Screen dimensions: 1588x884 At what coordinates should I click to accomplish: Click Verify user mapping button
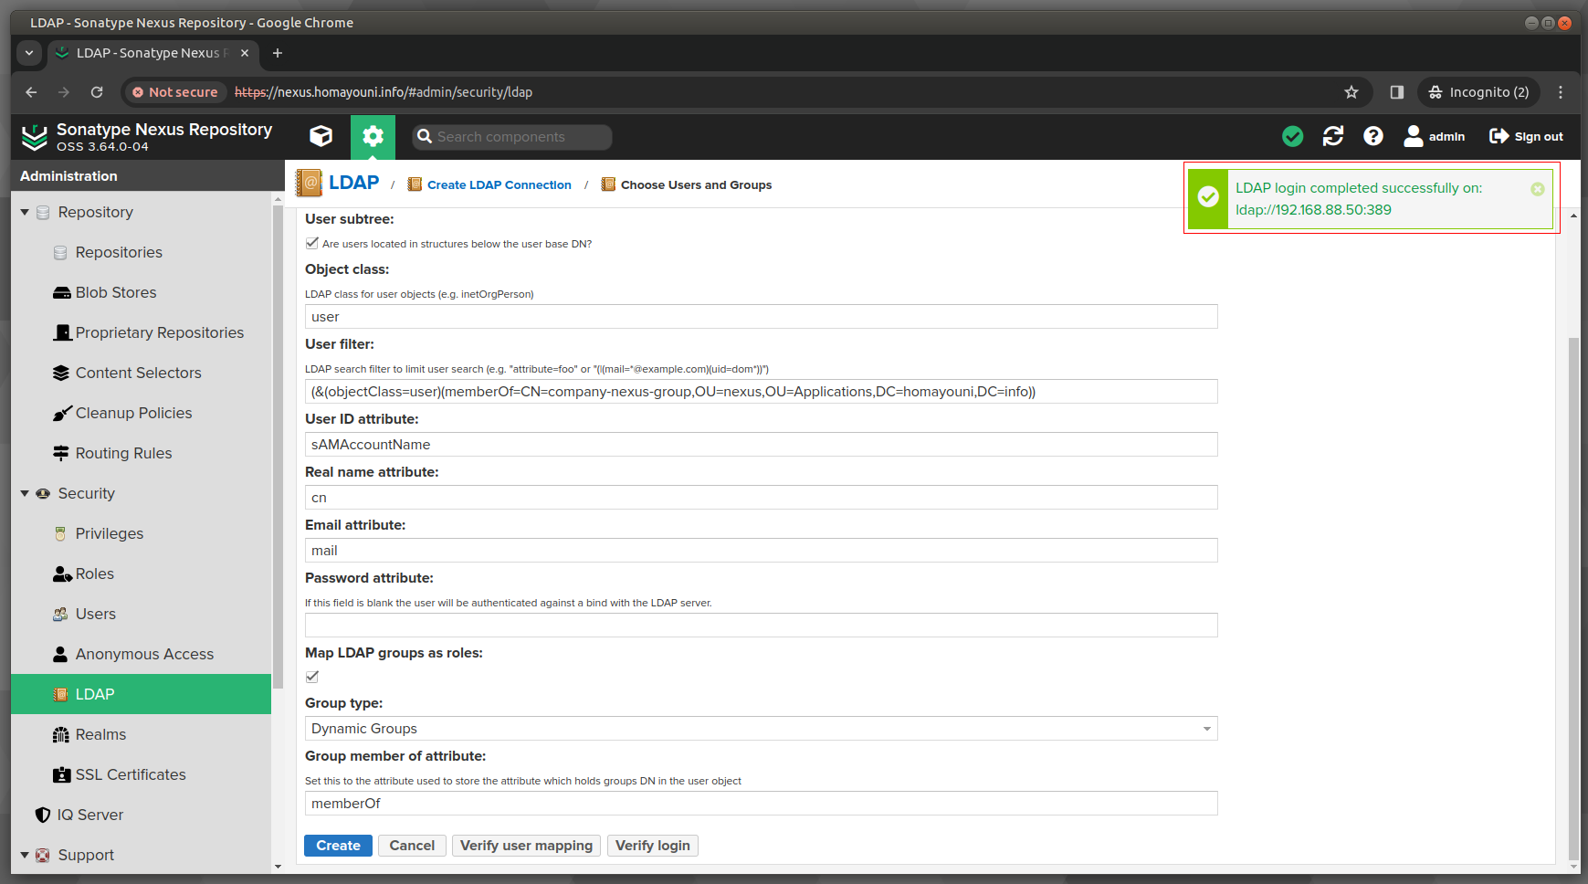coord(526,846)
